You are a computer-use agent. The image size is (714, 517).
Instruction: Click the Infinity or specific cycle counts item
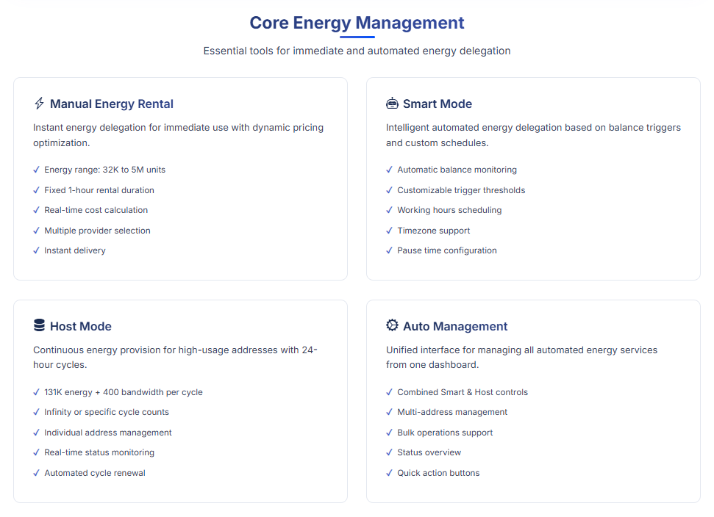coord(107,412)
